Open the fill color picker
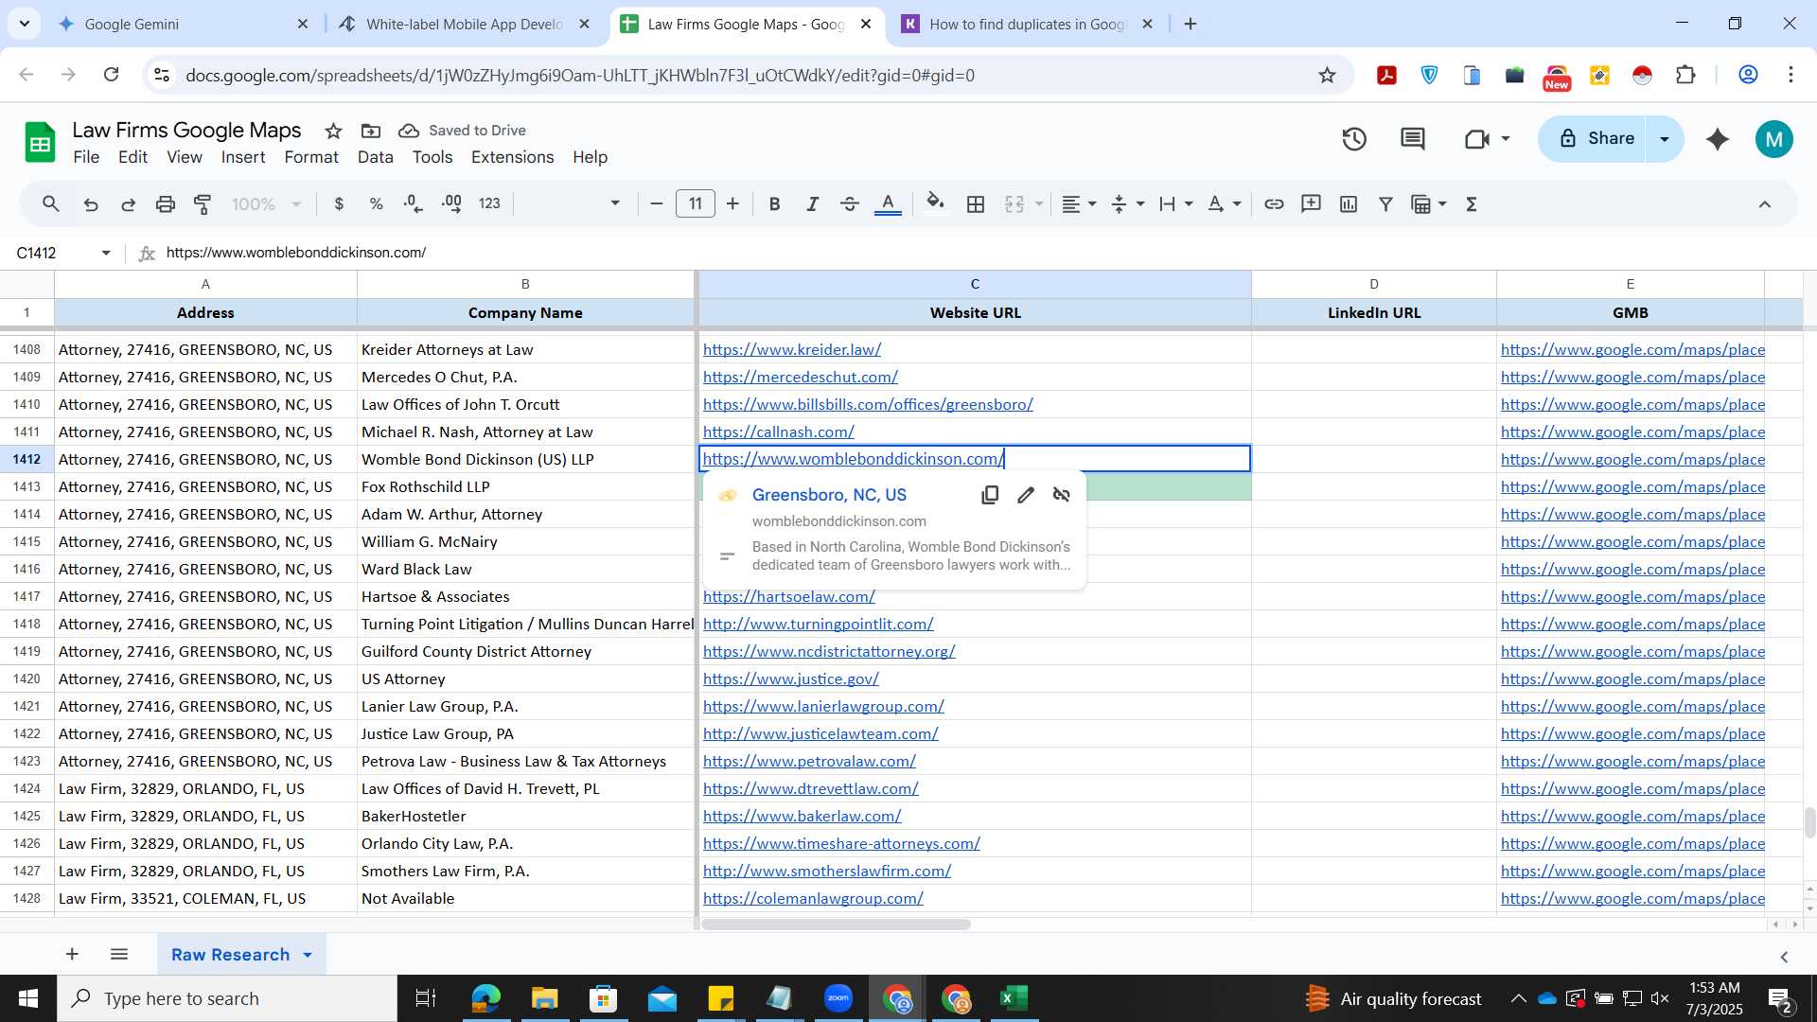This screenshot has height=1022, width=1817. point(936,203)
